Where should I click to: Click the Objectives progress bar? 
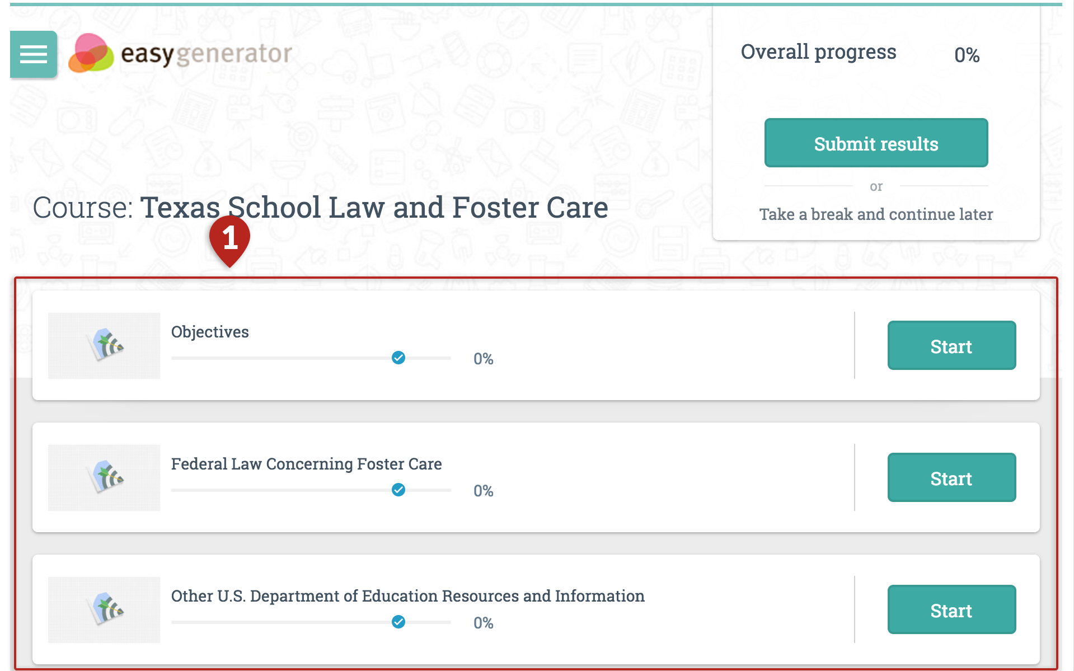click(x=311, y=358)
